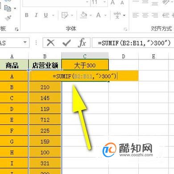The width and height of the screenshot is (174, 174).
Task: Open the Name Box dropdown arrow
Action: coord(25,42)
